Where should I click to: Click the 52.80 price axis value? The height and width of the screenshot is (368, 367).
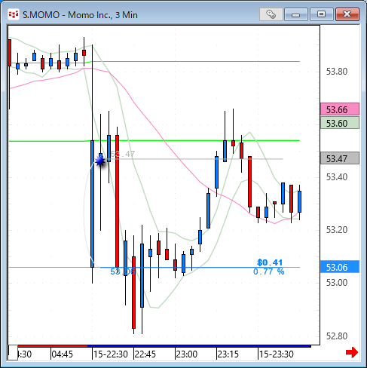(337, 336)
